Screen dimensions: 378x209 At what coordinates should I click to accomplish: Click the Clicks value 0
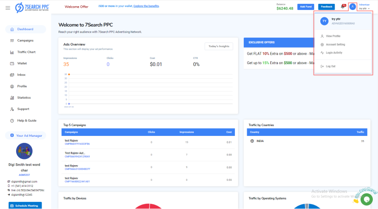coord(108,64)
